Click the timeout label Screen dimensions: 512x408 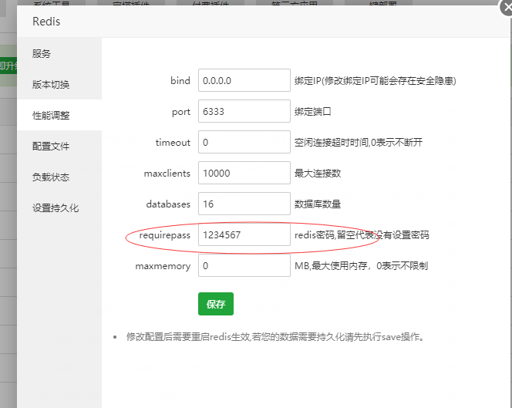173,143
